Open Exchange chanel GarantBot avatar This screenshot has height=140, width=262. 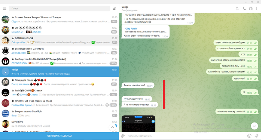[x=6, y=51]
